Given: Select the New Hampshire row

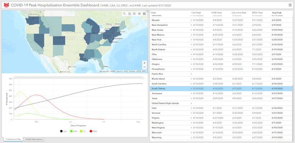Looking at the screenshot, I should pos(221,25).
